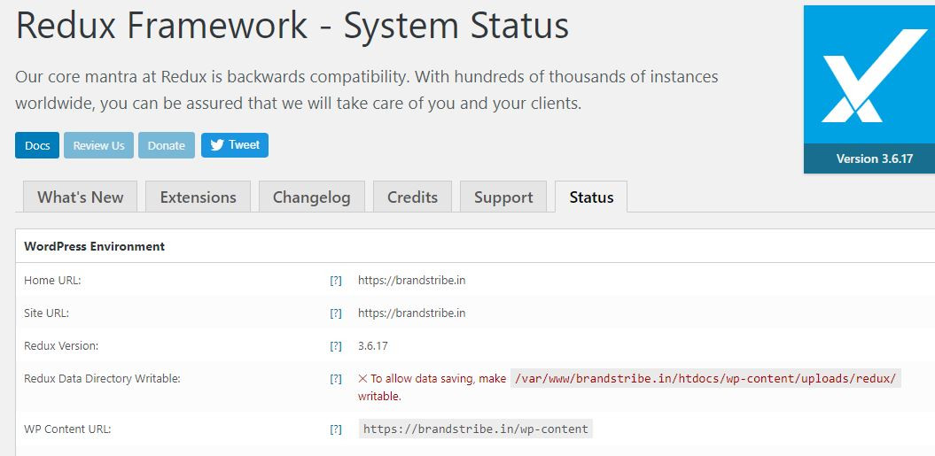Click the Redux Data Directory Writable label
Image resolution: width=935 pixels, height=456 pixels.
(102, 378)
